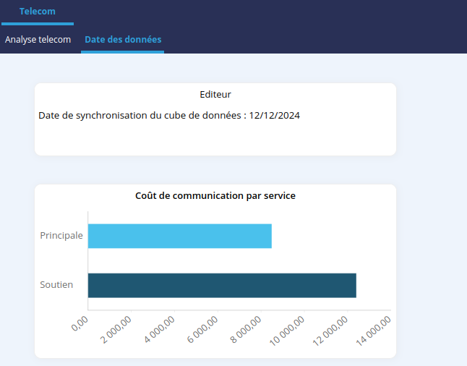Click the Coût de communication par service title
The image size is (467, 366).
(215, 196)
